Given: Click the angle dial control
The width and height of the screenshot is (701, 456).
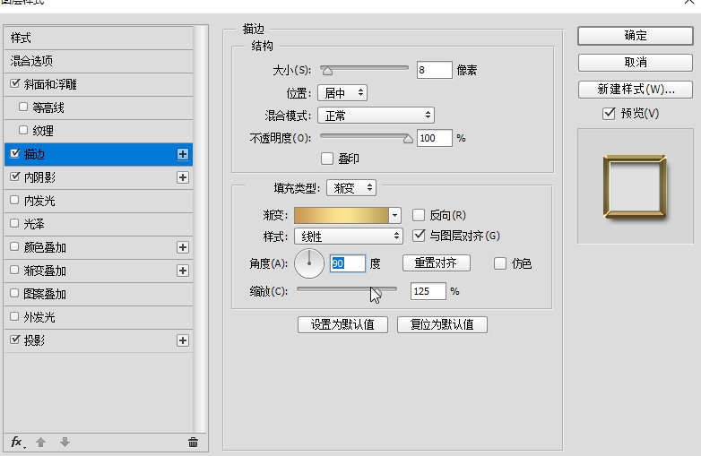Looking at the screenshot, I should (309, 263).
